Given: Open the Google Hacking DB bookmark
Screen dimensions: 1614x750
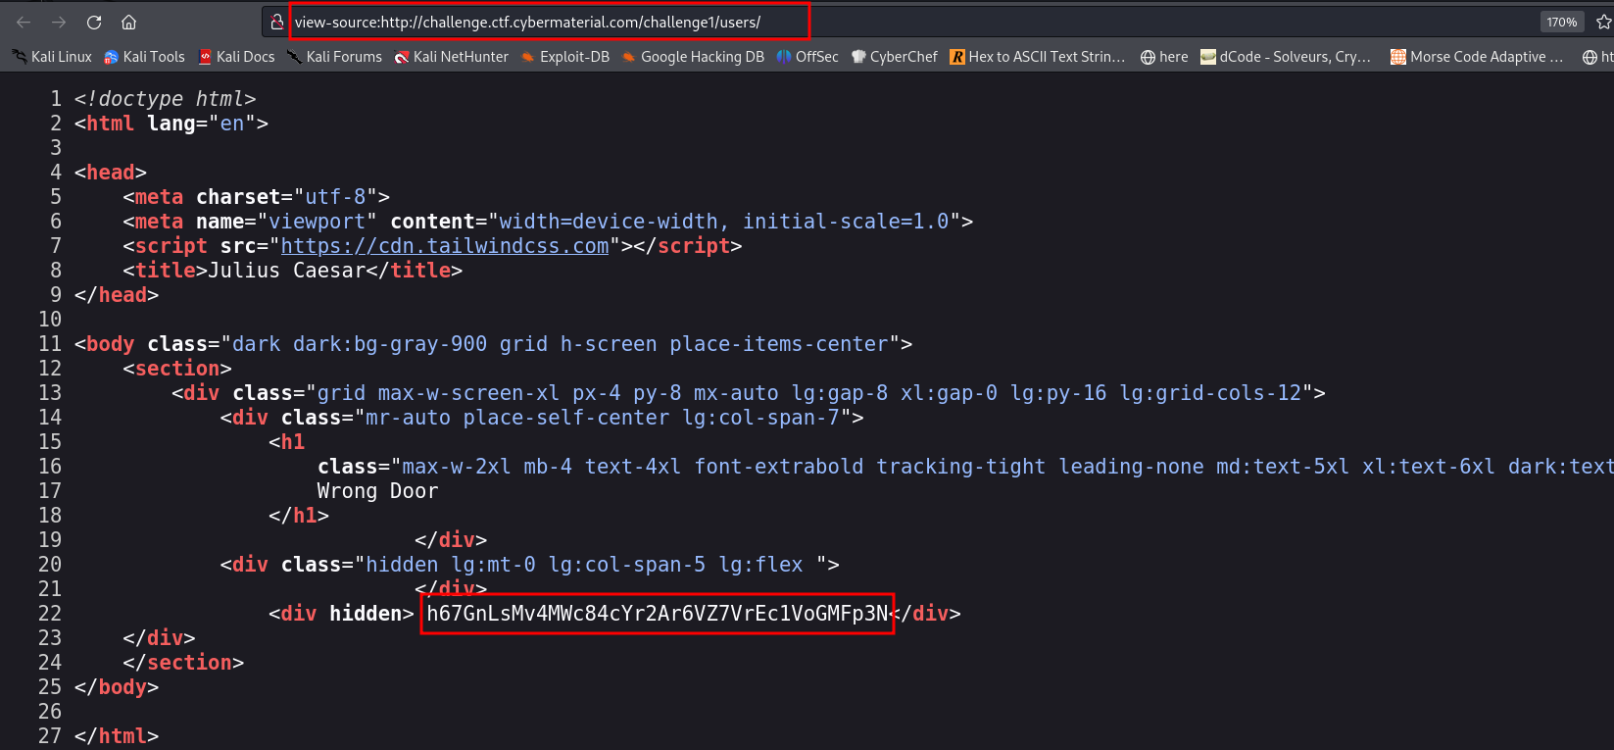Looking at the screenshot, I should tap(693, 57).
